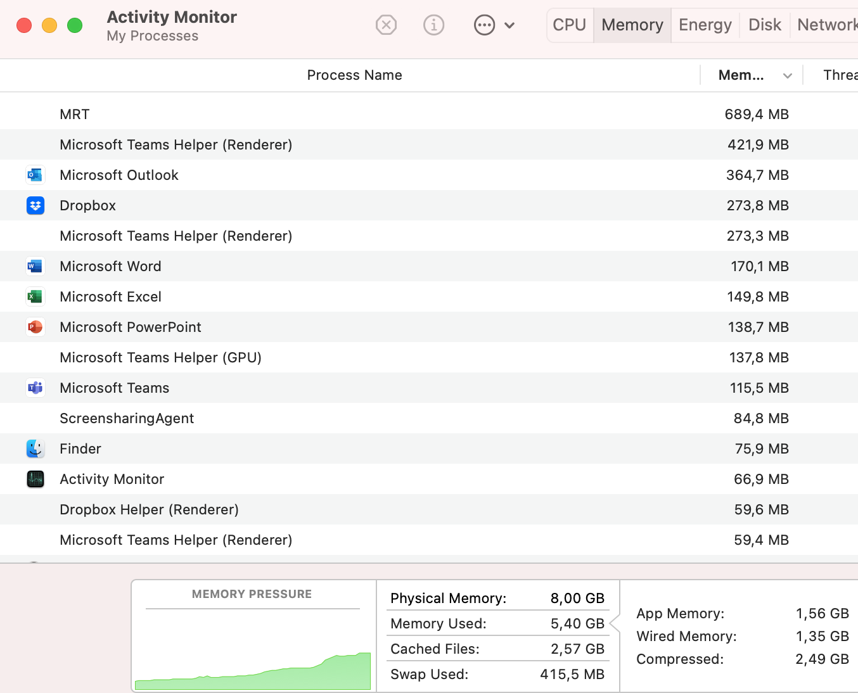
Task: Switch to the CPU tab
Action: tap(570, 25)
